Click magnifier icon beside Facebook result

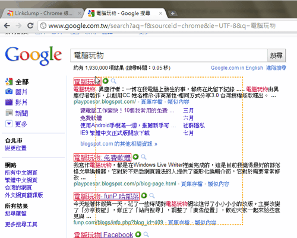146,234
